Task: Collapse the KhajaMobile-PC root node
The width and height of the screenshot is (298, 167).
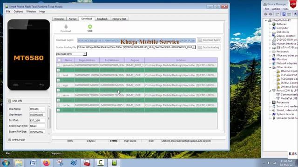Action: coord(266,20)
